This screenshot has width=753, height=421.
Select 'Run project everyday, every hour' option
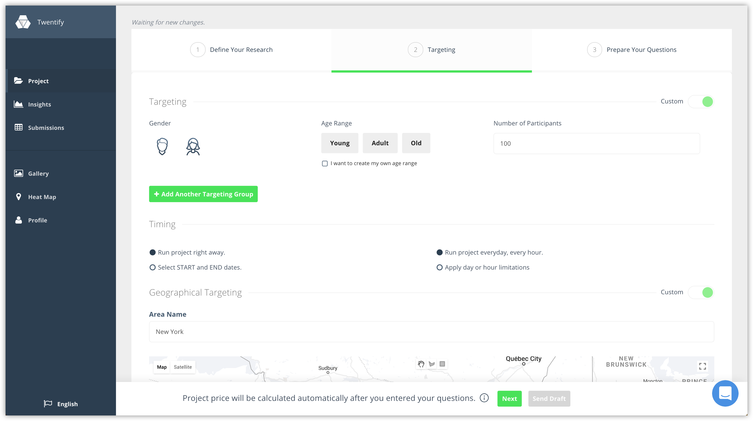click(439, 252)
